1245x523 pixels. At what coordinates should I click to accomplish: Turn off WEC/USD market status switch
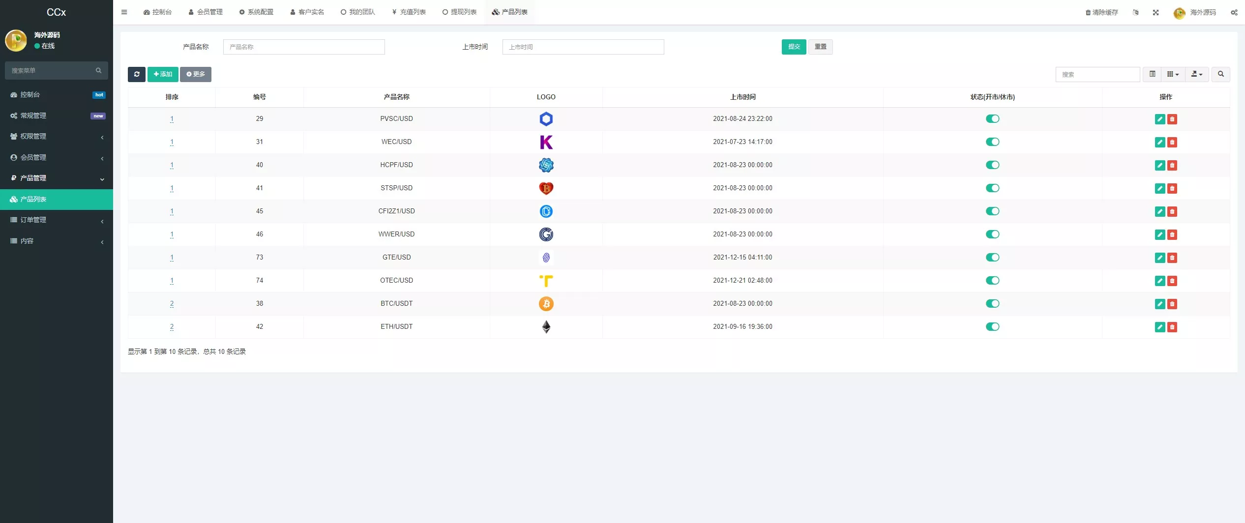[993, 142]
